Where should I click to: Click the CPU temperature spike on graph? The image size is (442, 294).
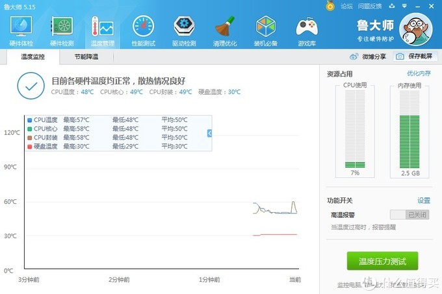coord(293,207)
